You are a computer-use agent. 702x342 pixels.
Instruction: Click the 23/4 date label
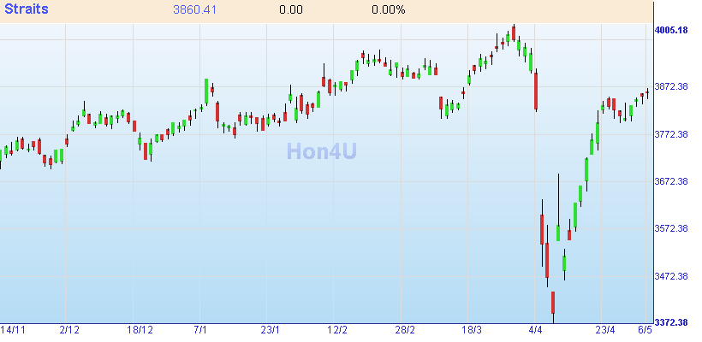tap(605, 330)
